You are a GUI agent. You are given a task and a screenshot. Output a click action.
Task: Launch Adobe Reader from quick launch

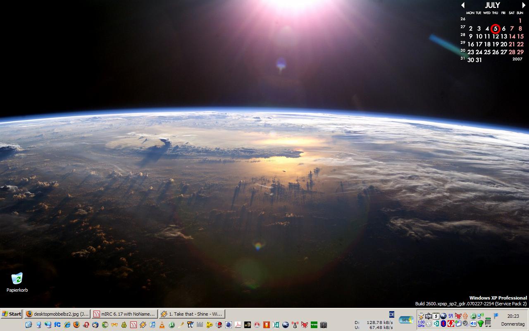(x=238, y=325)
